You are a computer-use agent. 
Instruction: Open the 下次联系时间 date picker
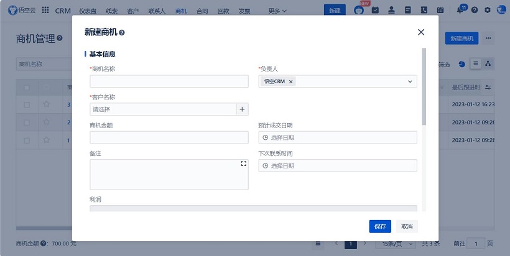click(x=338, y=166)
